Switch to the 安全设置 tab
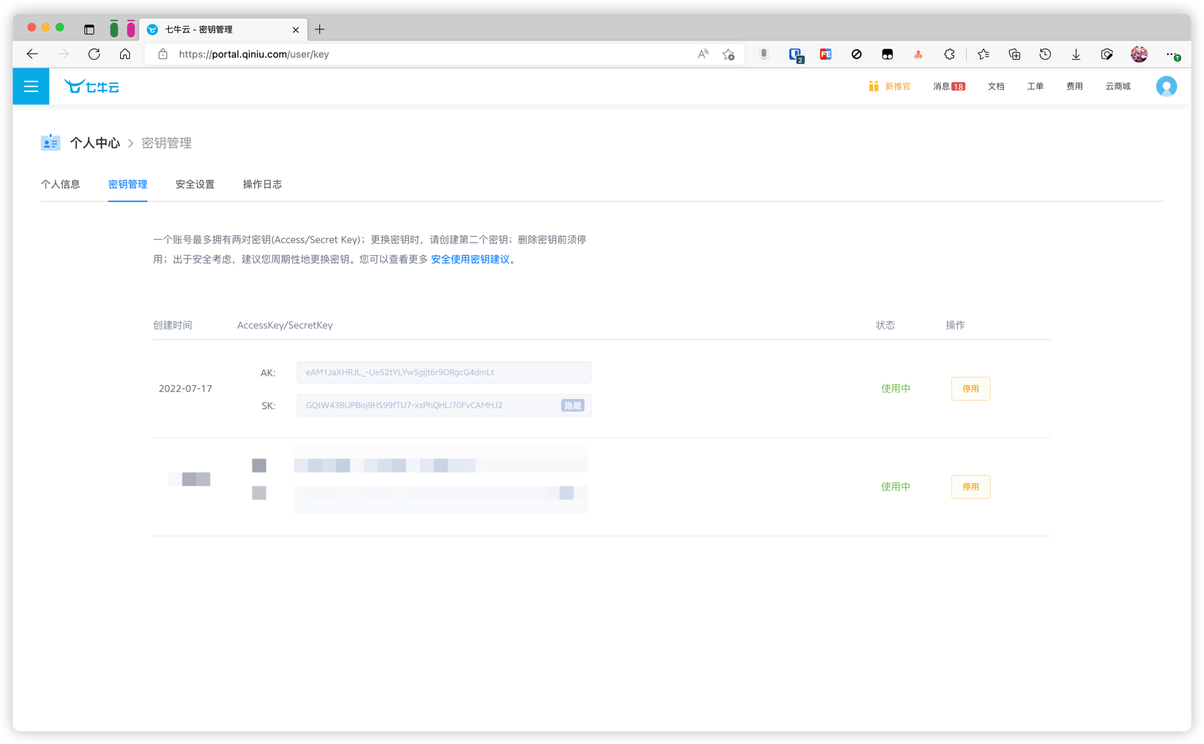This screenshot has height=744, width=1204. tap(195, 184)
